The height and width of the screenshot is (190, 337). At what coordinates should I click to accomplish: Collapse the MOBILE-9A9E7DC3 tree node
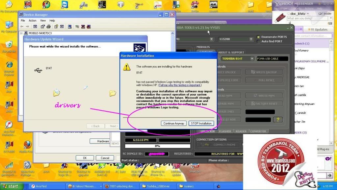point(21,33)
